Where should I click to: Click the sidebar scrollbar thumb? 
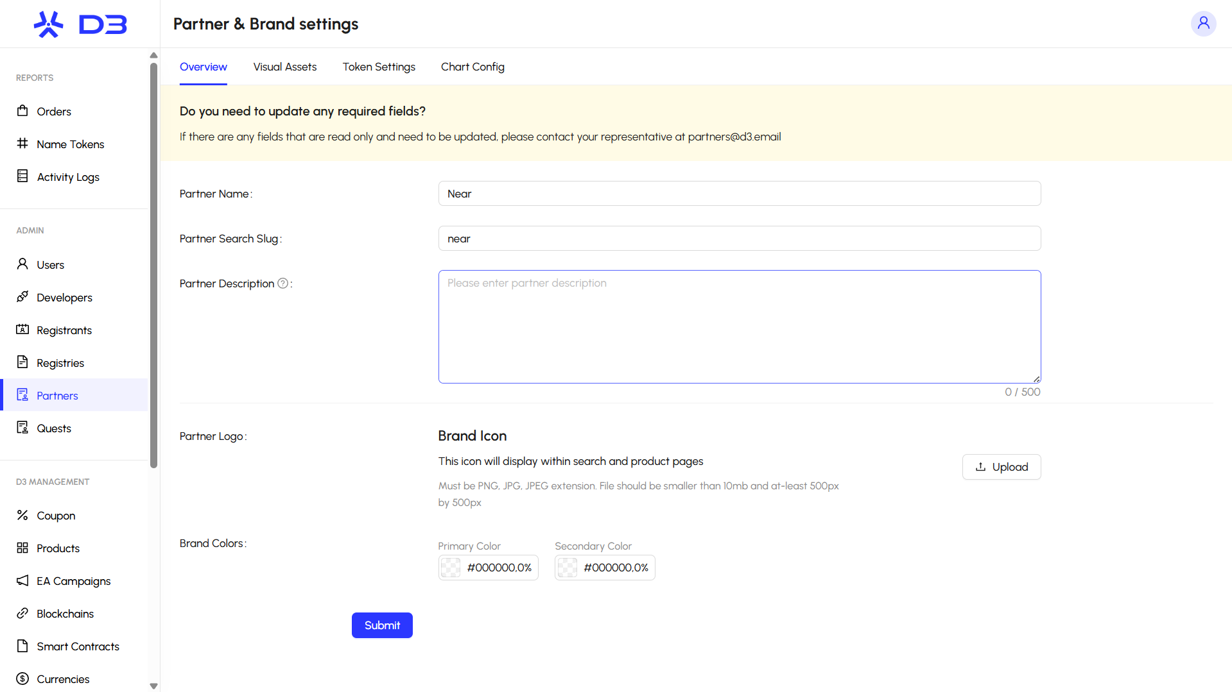(x=153, y=265)
